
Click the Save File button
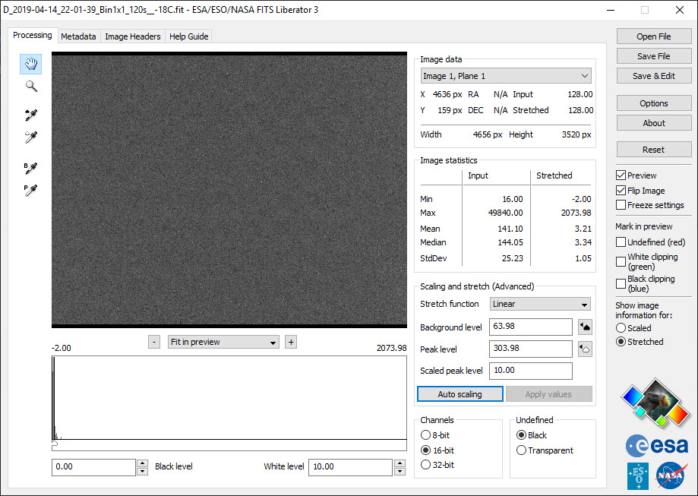click(653, 56)
